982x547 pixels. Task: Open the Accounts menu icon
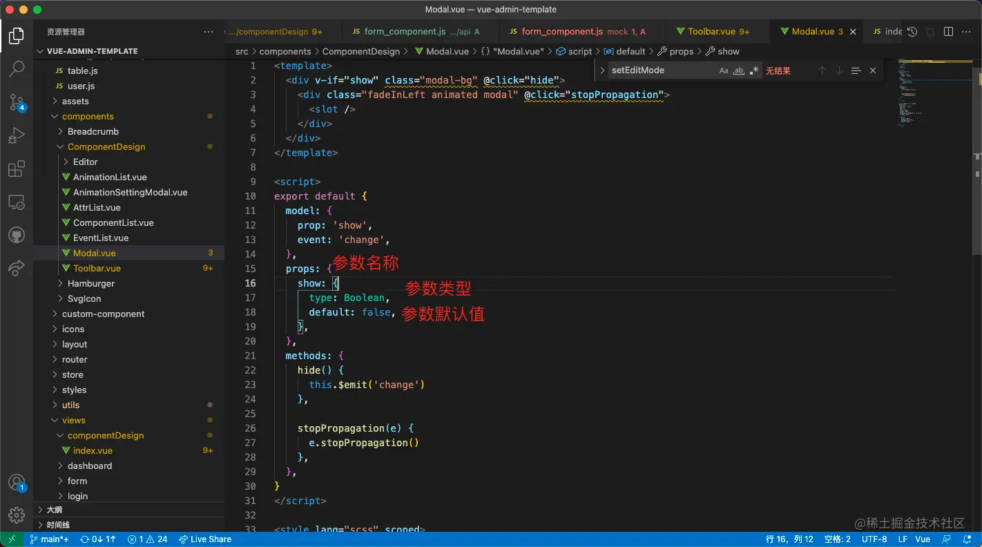point(17,483)
